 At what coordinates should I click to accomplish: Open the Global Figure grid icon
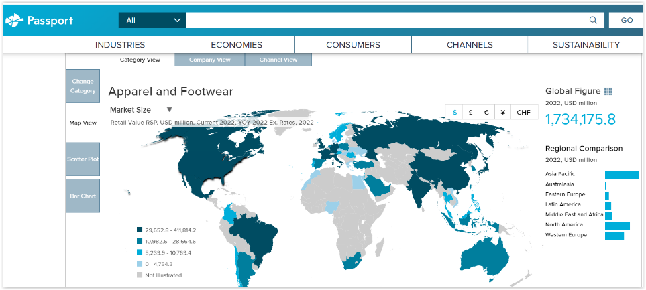608,92
